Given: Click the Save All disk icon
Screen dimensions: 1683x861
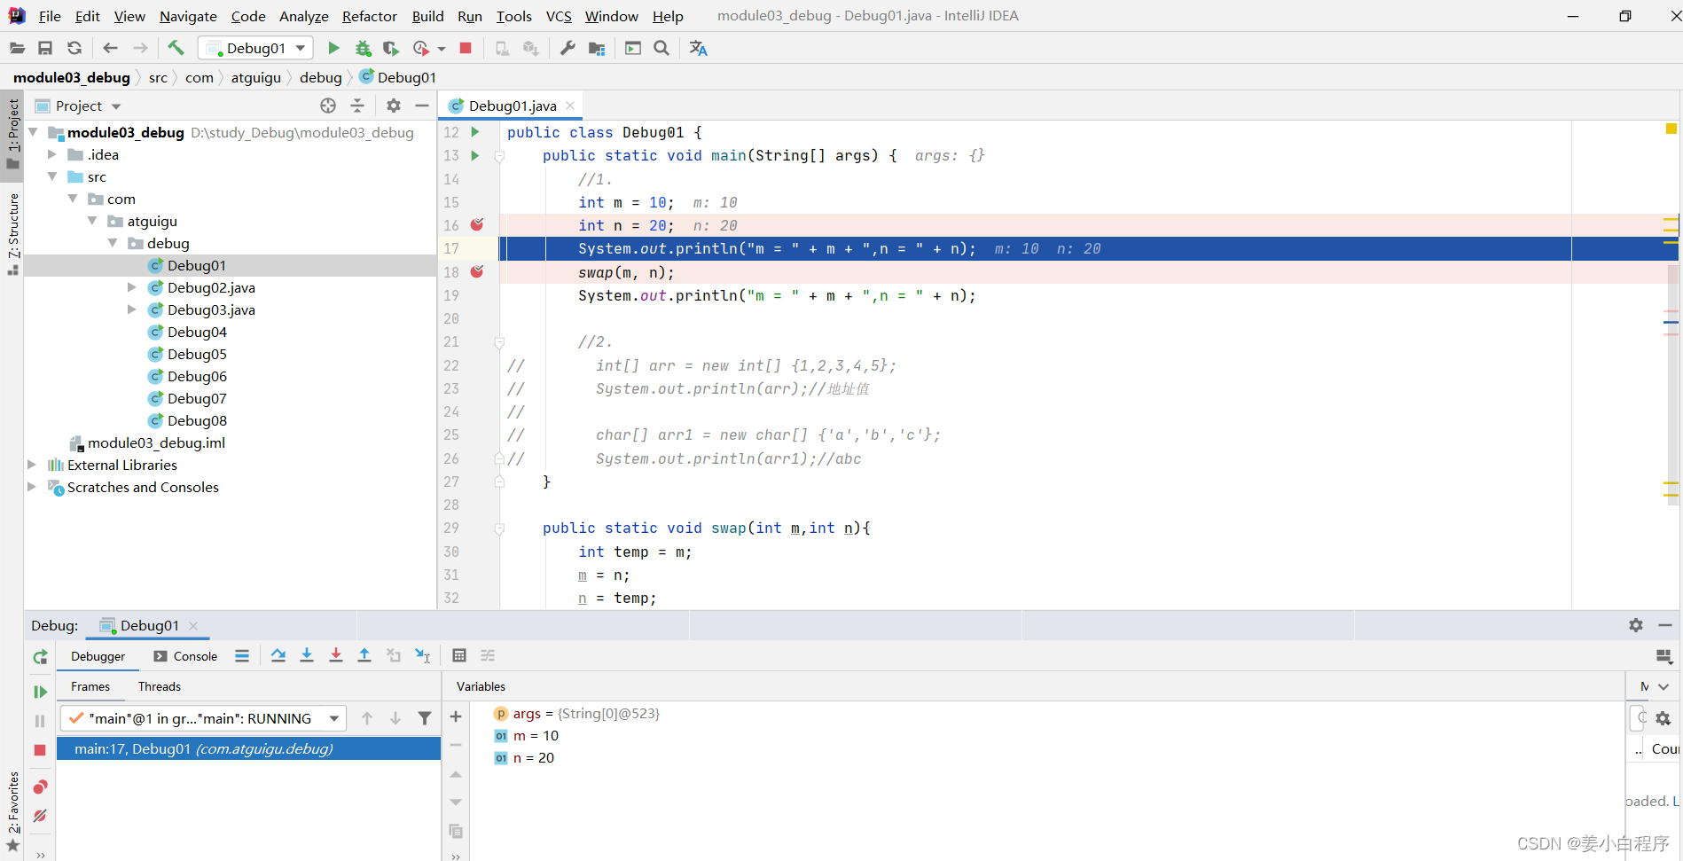Looking at the screenshot, I should click(45, 48).
